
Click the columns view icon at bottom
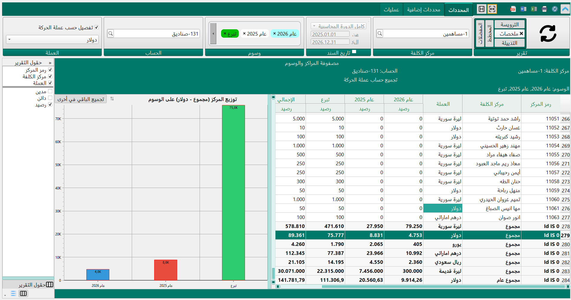[23, 293]
